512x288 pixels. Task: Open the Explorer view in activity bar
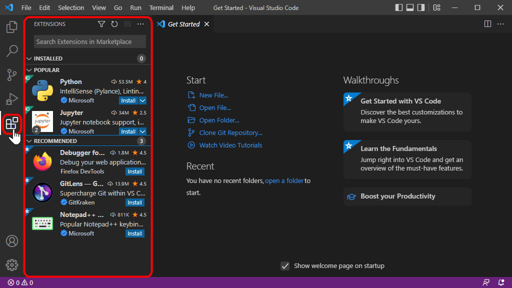pyautogui.click(x=12, y=27)
